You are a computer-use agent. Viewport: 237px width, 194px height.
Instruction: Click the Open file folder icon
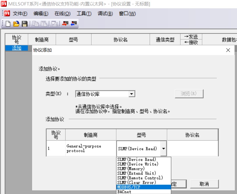(16, 24)
